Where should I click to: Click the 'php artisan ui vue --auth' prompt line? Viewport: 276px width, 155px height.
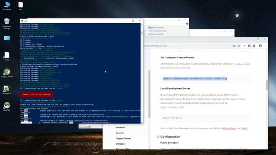point(41,100)
